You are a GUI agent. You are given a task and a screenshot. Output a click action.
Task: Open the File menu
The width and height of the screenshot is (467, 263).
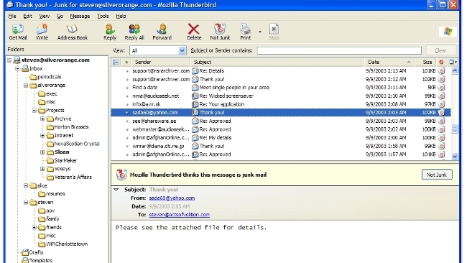pos(12,16)
